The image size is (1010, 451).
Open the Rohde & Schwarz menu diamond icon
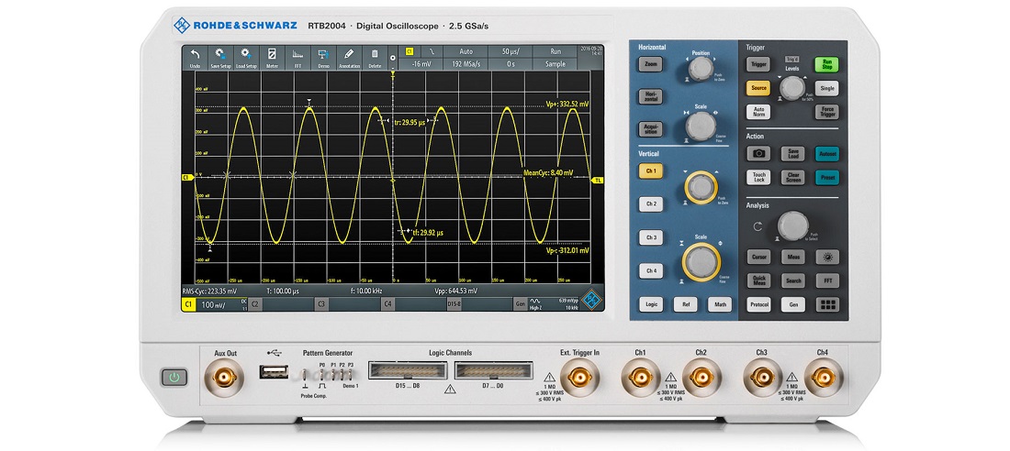click(591, 299)
